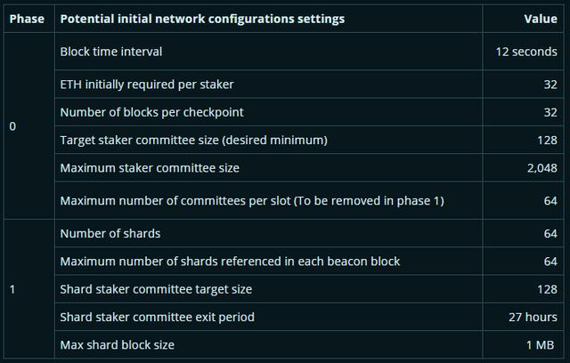The image size is (570, 363).
Task: Click Maximum number of shards referenced label
Action: coord(230,262)
